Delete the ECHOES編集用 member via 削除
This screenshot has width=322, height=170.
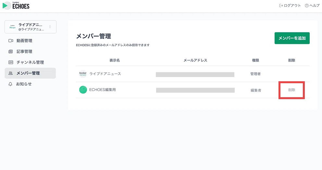point(291,90)
